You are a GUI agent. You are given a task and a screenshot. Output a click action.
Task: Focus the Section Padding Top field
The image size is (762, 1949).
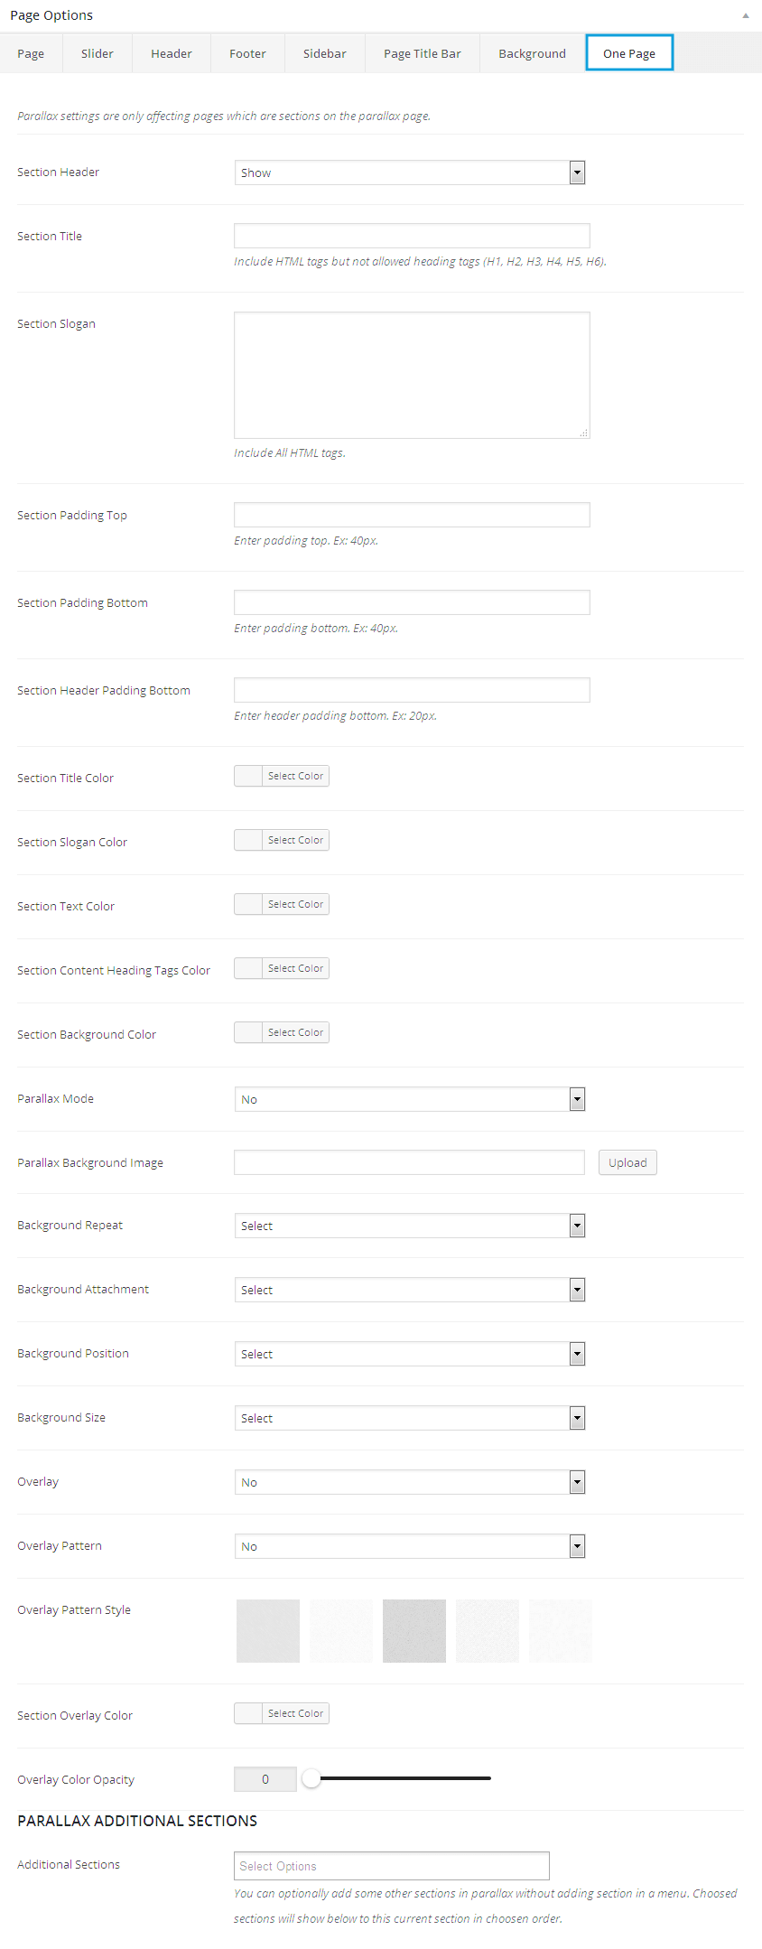[x=412, y=515]
